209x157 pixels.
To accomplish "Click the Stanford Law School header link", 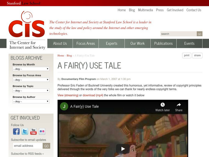I will click(24, 3).
